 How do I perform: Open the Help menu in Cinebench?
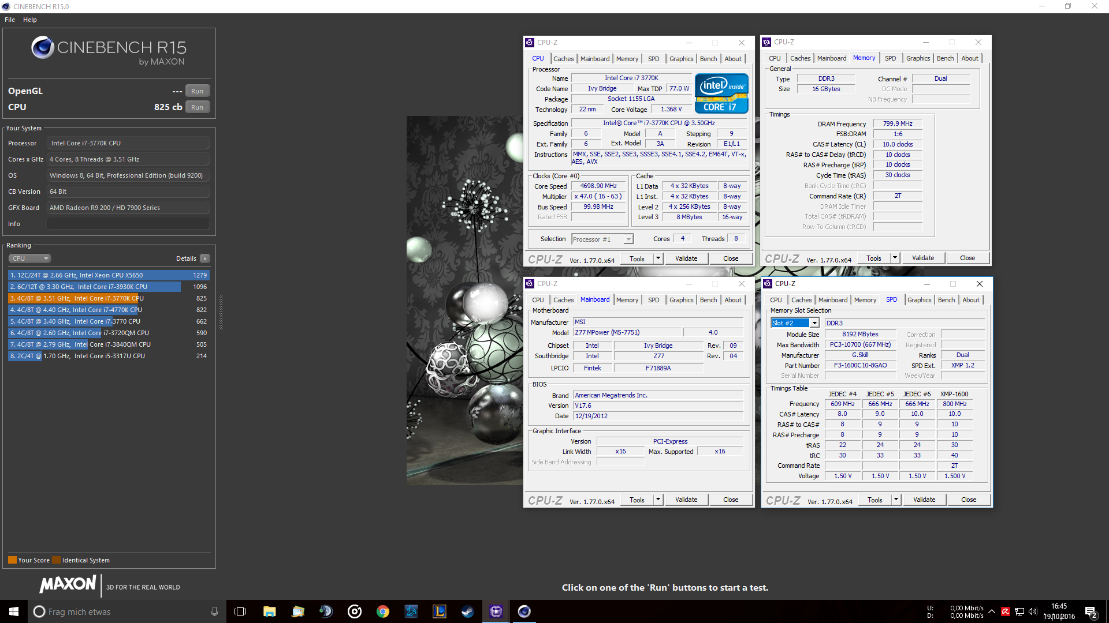[x=30, y=20]
